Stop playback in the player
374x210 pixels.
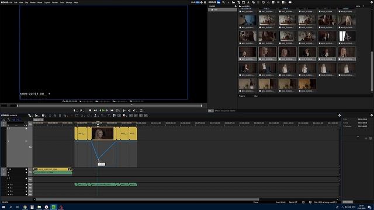point(90,110)
